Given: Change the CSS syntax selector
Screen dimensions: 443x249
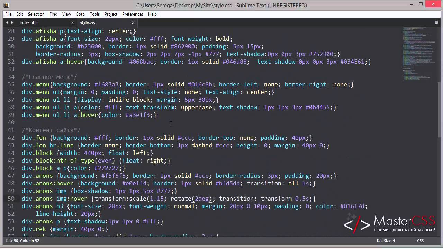Looking at the screenshot, I should click(x=420, y=241).
